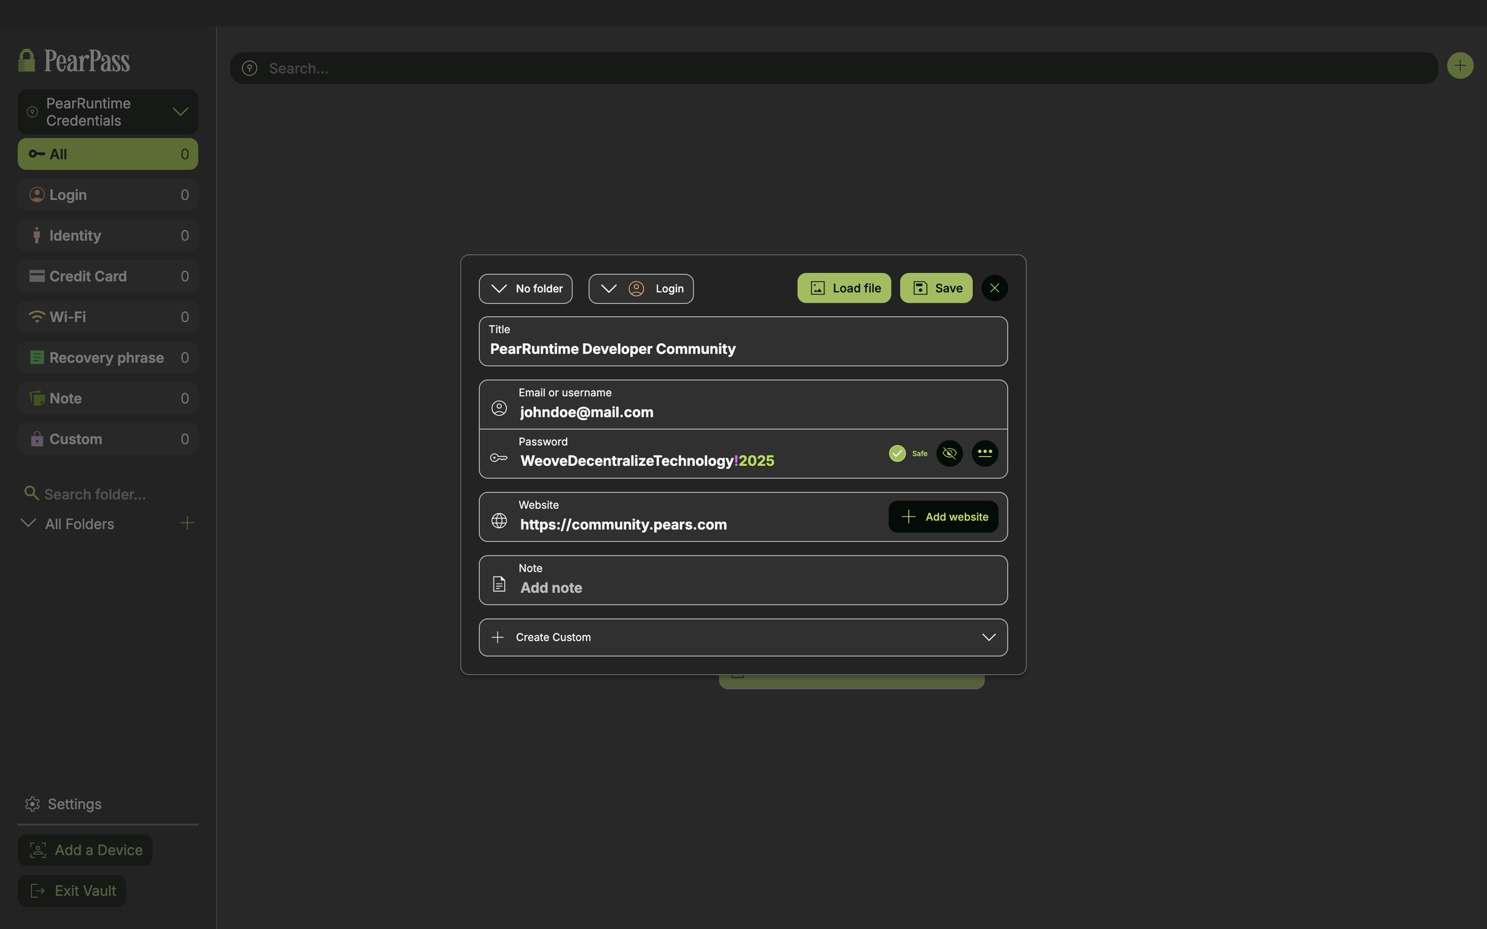
Task: Click Exit Vault button
Action: (x=72, y=891)
